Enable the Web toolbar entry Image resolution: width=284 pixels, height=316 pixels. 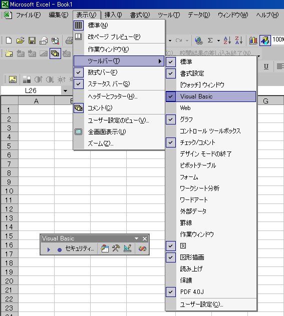click(x=211, y=108)
